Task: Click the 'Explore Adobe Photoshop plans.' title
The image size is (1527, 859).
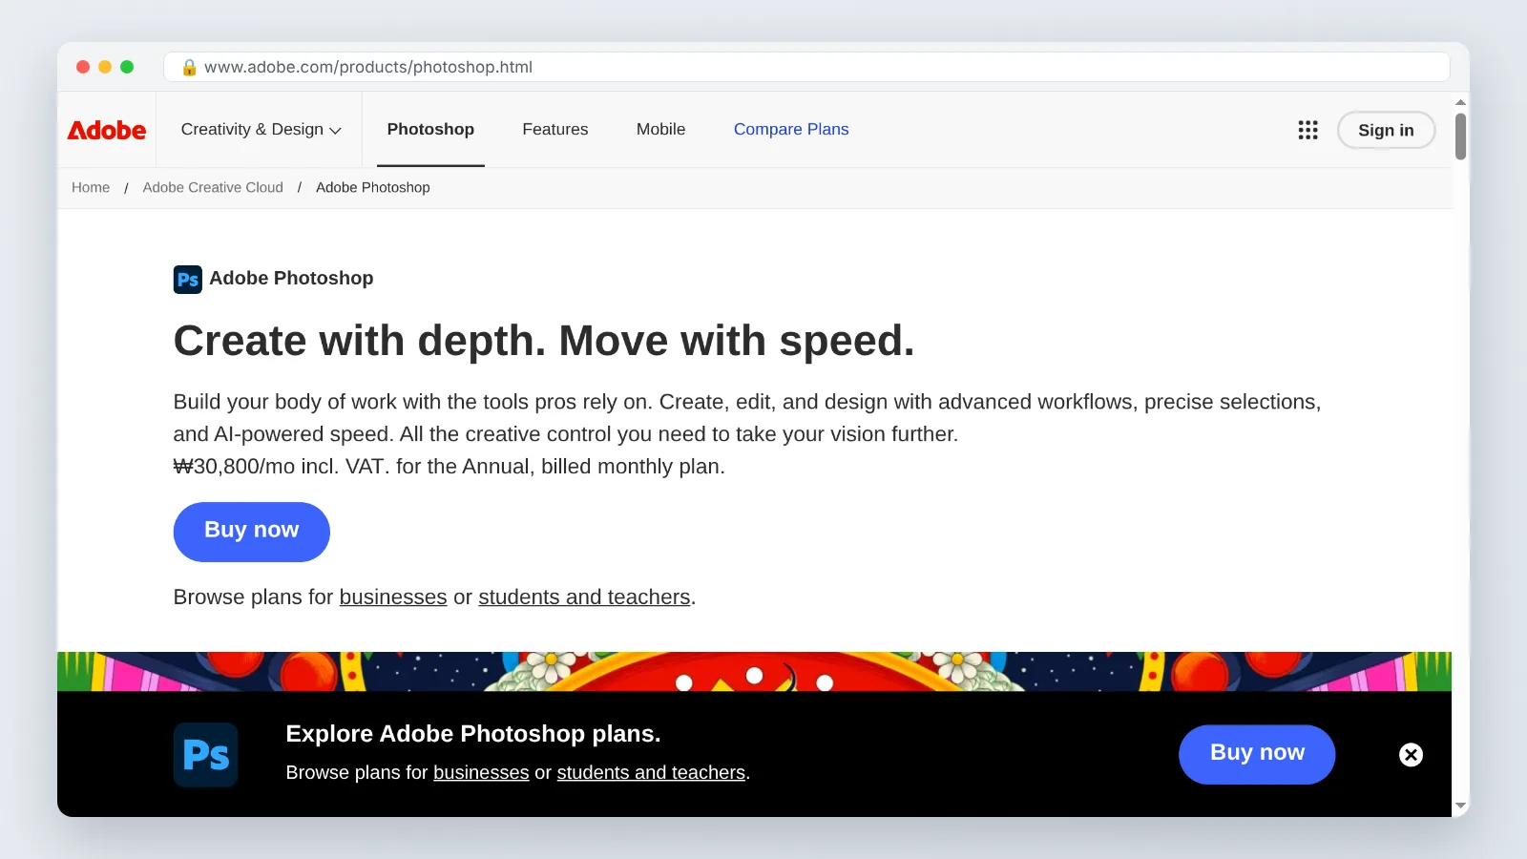Action: click(x=473, y=734)
